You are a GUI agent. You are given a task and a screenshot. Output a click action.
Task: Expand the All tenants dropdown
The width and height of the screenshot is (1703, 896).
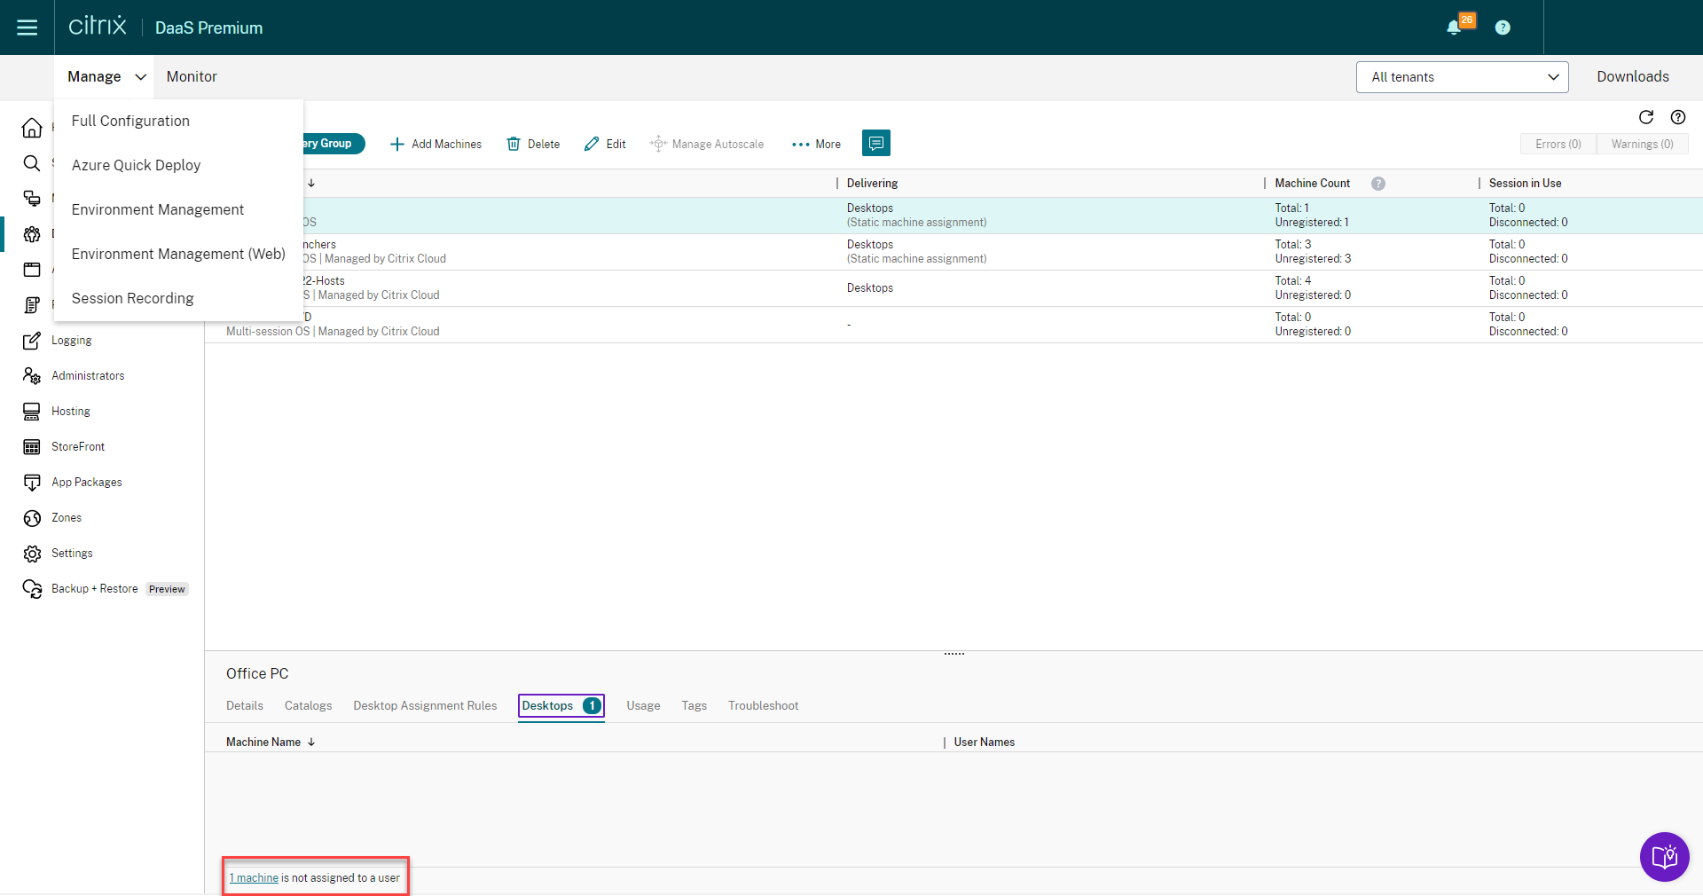pyautogui.click(x=1461, y=77)
